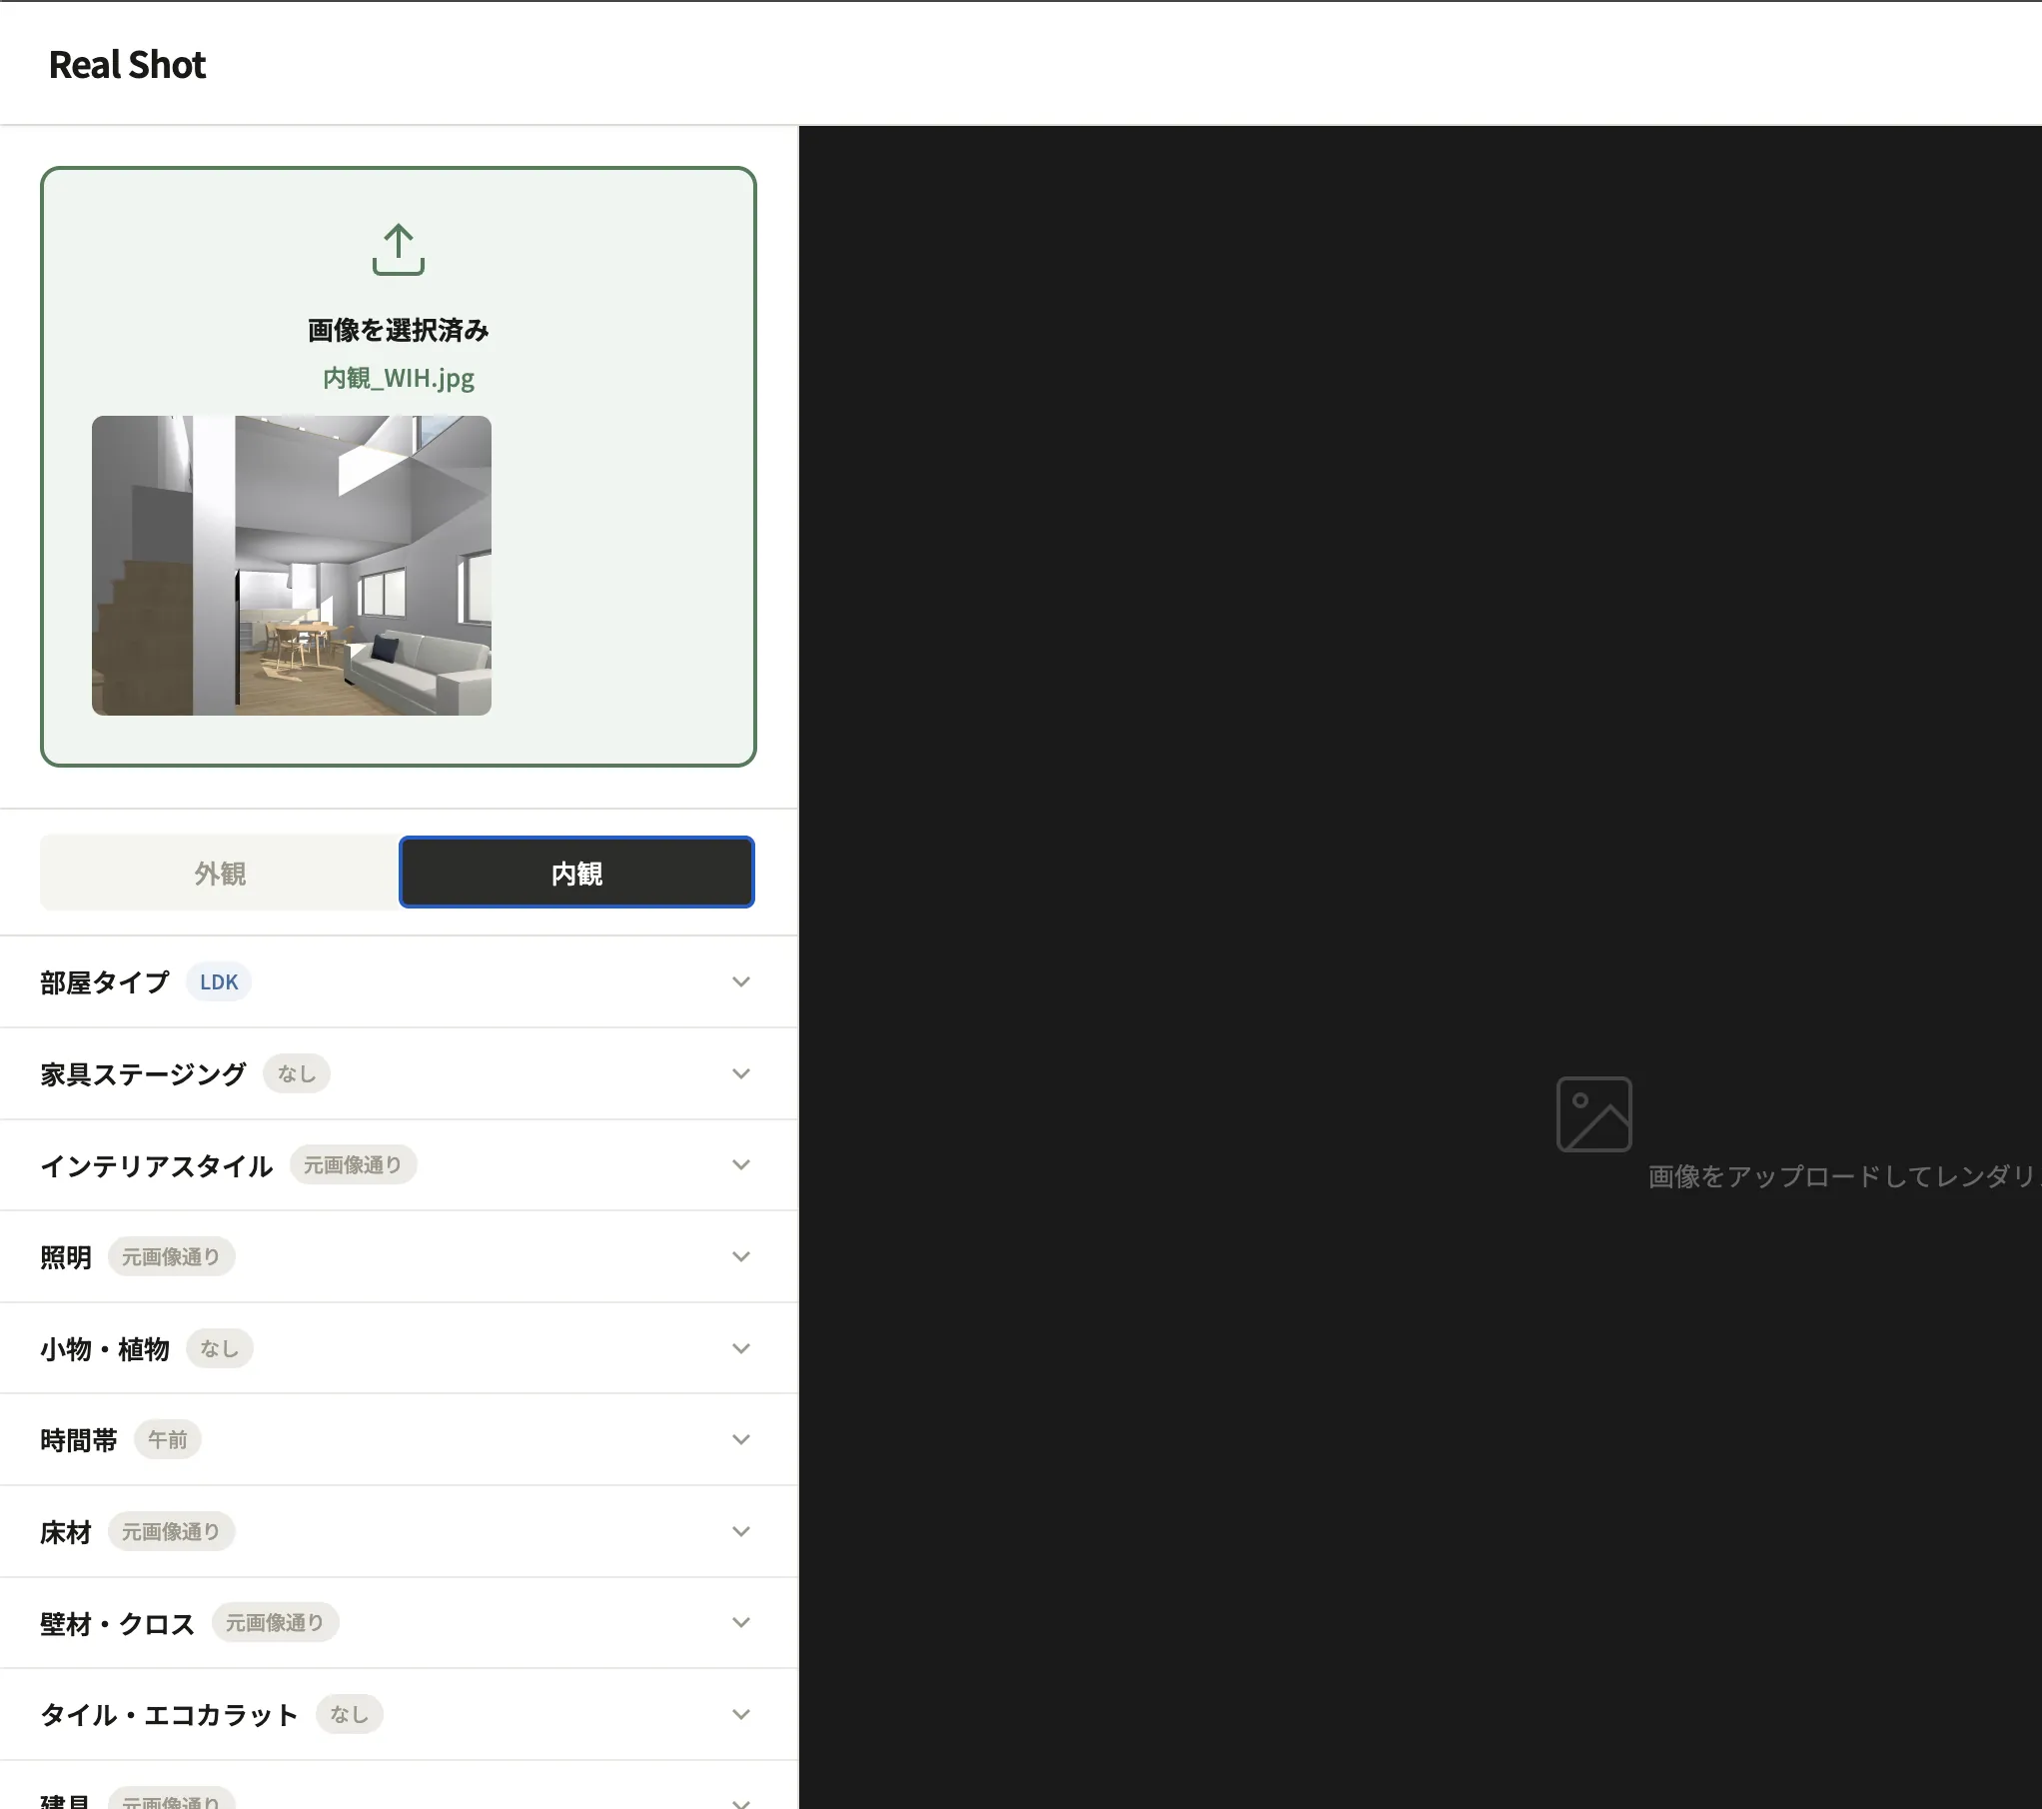Click the 床材 label
This screenshot has width=2042, height=1809.
[x=66, y=1532]
